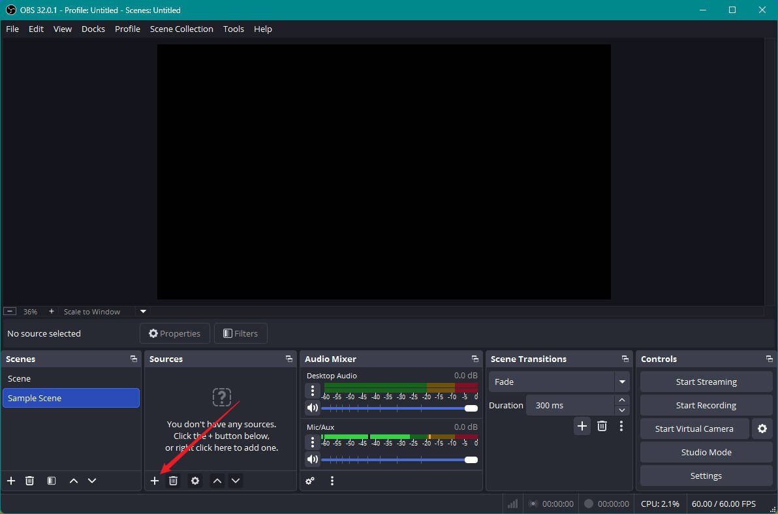The width and height of the screenshot is (778, 514).
Task: Remove scene transition with trash icon
Action: [602, 427]
